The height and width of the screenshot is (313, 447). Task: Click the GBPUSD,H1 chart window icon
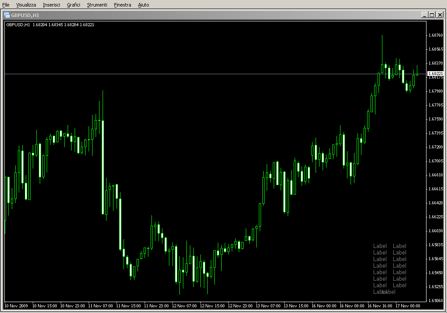pyautogui.click(x=7, y=15)
